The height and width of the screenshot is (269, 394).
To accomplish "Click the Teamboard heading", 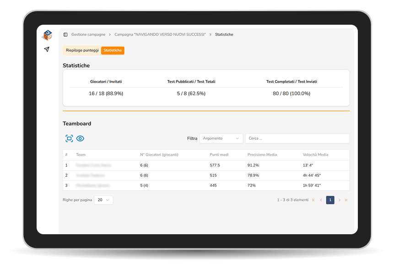I will click(77, 124).
